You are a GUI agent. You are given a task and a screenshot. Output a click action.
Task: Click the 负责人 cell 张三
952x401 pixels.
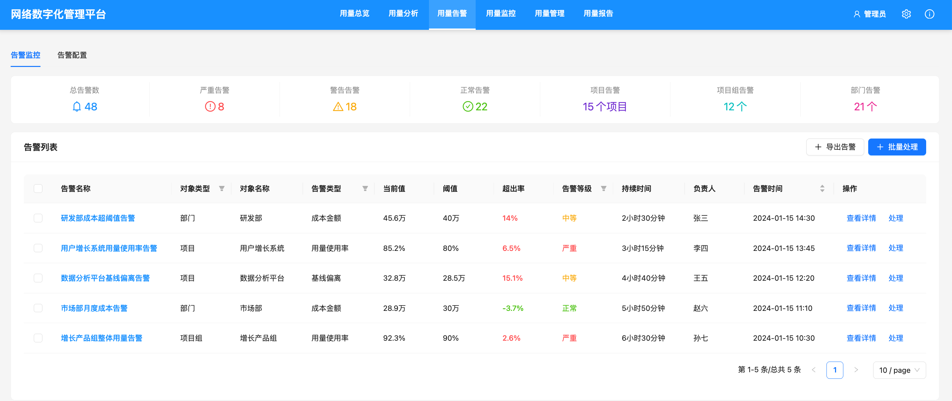pyautogui.click(x=701, y=218)
